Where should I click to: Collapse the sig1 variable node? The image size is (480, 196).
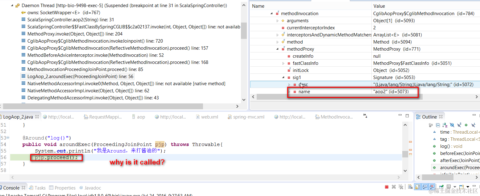[x=283, y=77]
